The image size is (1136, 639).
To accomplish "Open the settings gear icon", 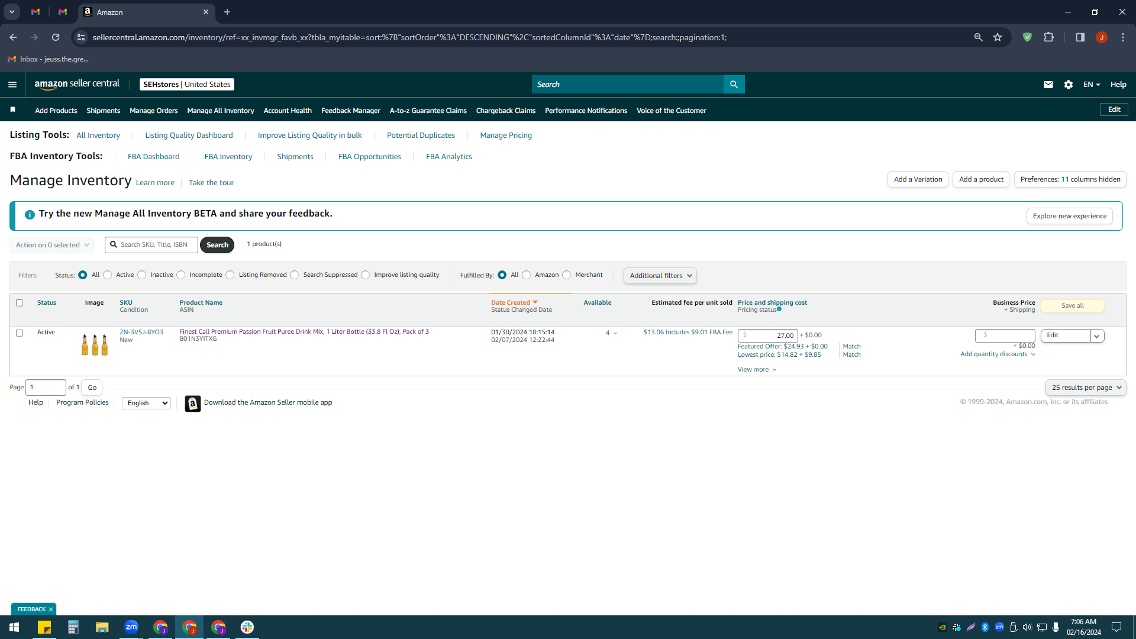I will pos(1069,85).
